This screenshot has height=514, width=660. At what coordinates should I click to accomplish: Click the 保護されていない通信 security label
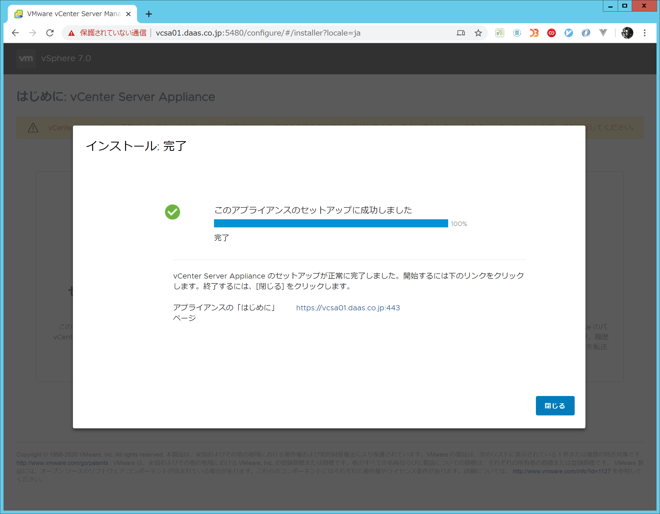pyautogui.click(x=113, y=33)
